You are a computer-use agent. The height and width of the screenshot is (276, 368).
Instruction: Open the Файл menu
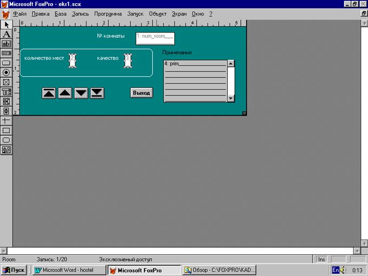coord(19,13)
